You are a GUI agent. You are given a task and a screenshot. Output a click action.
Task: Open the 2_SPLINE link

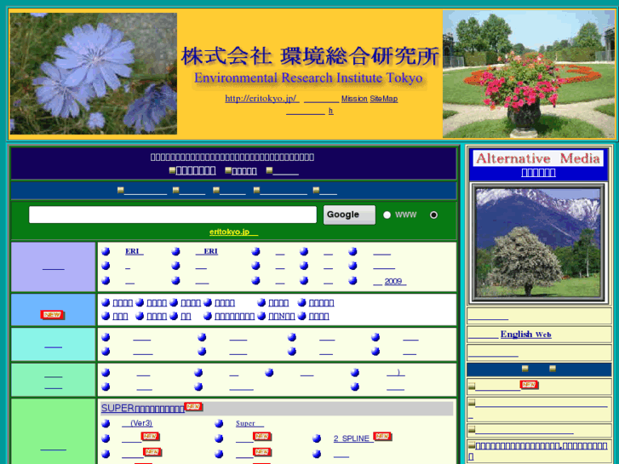pos(353,438)
